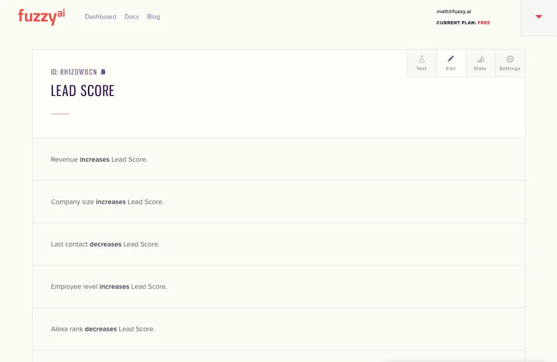Click the LEAD SCORE agent title
This screenshot has width=557, height=362.
[x=83, y=90]
